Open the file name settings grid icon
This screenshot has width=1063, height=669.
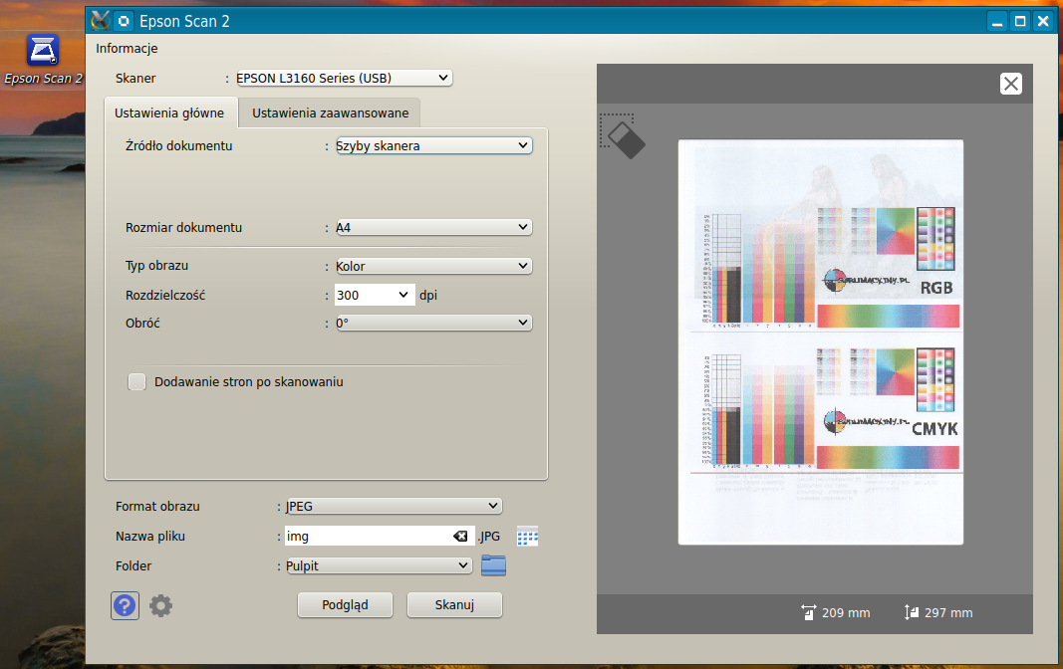[x=527, y=537]
